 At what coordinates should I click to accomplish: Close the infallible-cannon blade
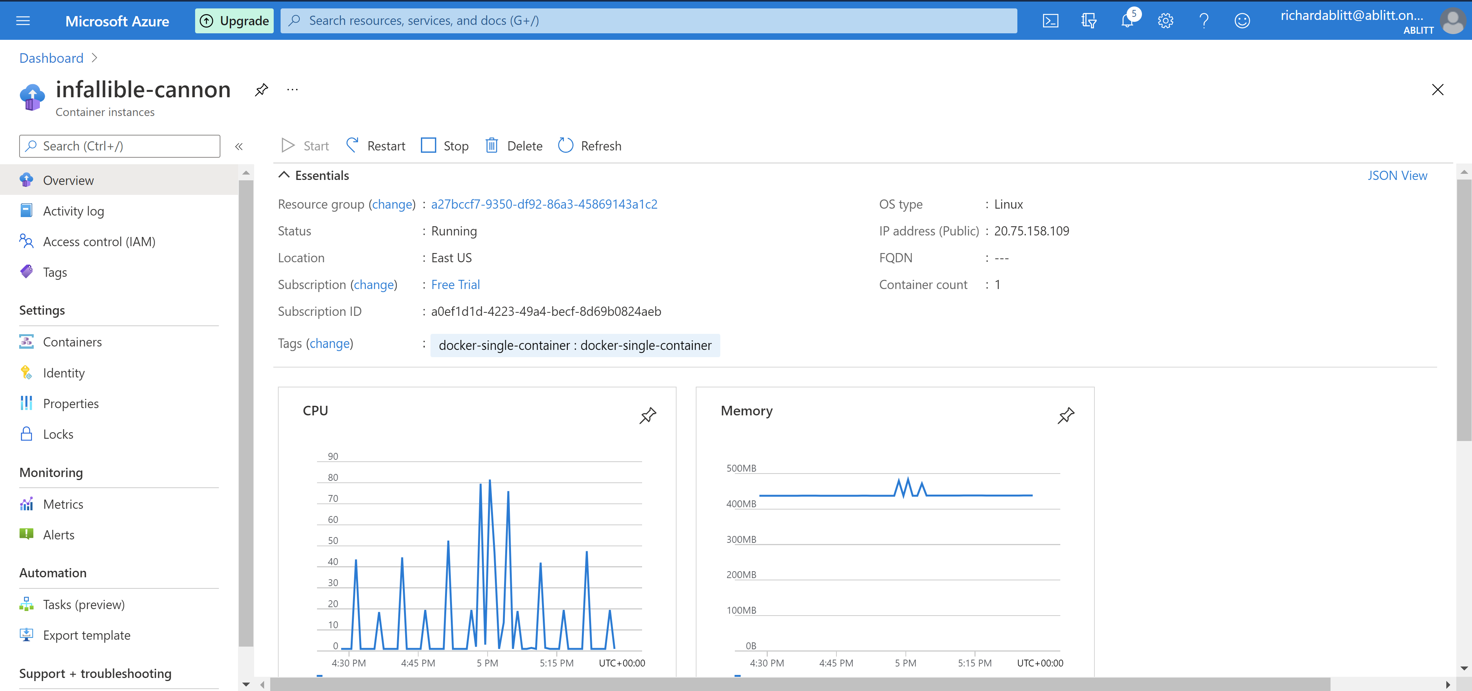point(1438,90)
